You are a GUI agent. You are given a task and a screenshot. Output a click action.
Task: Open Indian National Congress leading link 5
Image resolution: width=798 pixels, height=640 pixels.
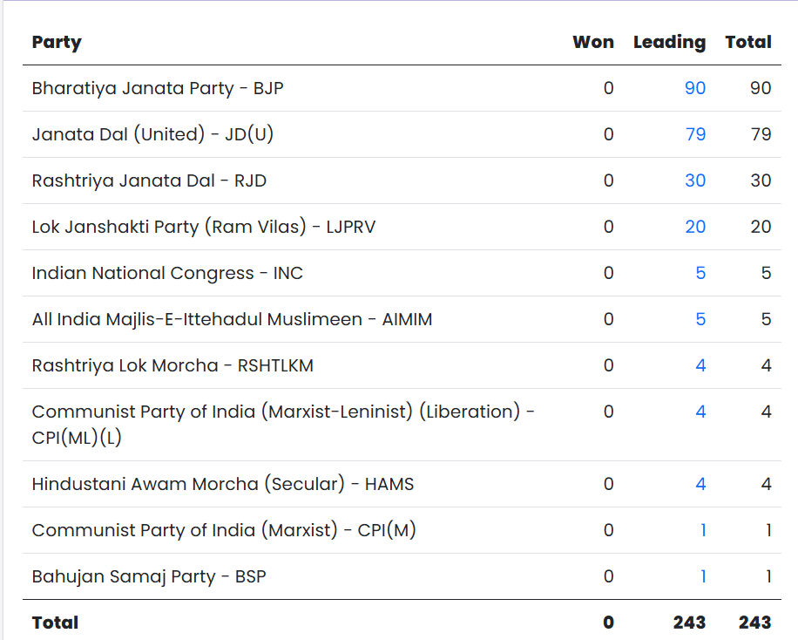(x=700, y=273)
